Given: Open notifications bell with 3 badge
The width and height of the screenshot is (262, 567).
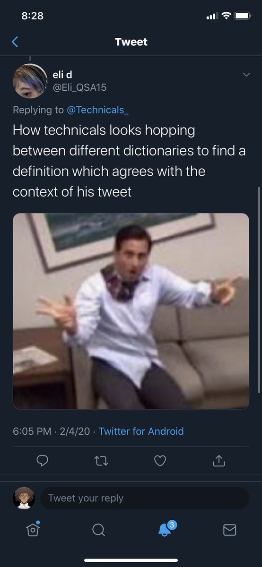Looking at the screenshot, I should pos(165,529).
